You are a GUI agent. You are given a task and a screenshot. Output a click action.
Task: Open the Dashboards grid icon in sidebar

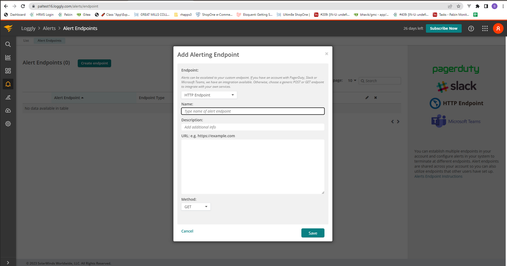[x=8, y=71]
